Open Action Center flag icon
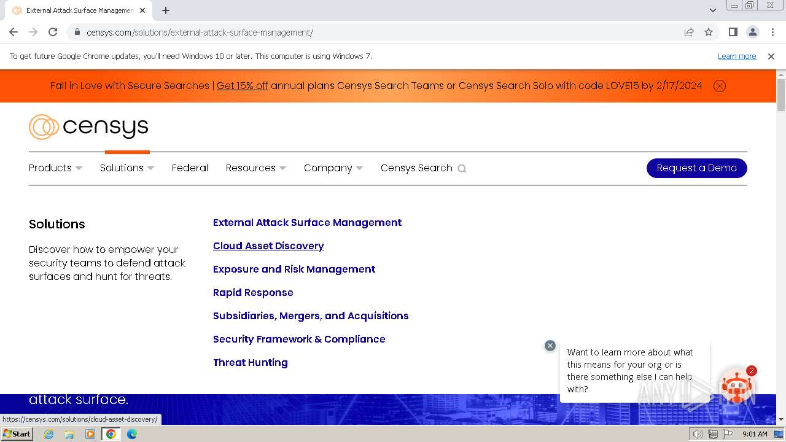Viewport: 786px width, 442px height. pos(728,434)
